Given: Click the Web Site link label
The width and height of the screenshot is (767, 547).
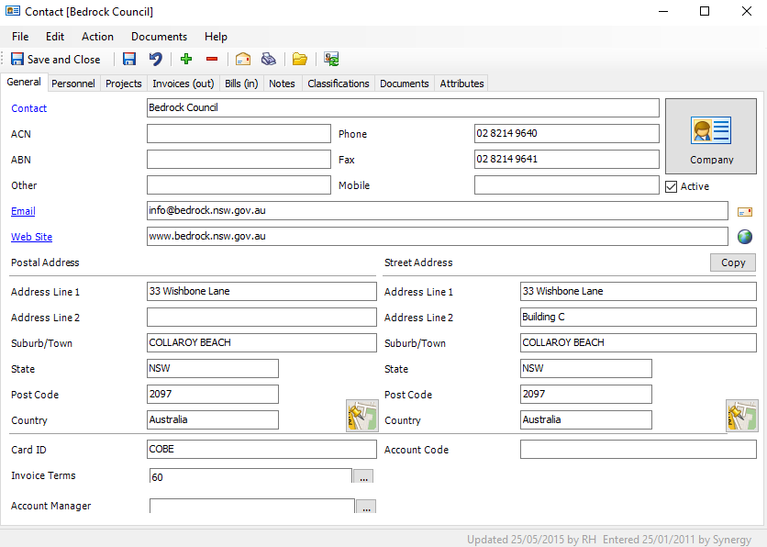Looking at the screenshot, I should pyautogui.click(x=31, y=237).
